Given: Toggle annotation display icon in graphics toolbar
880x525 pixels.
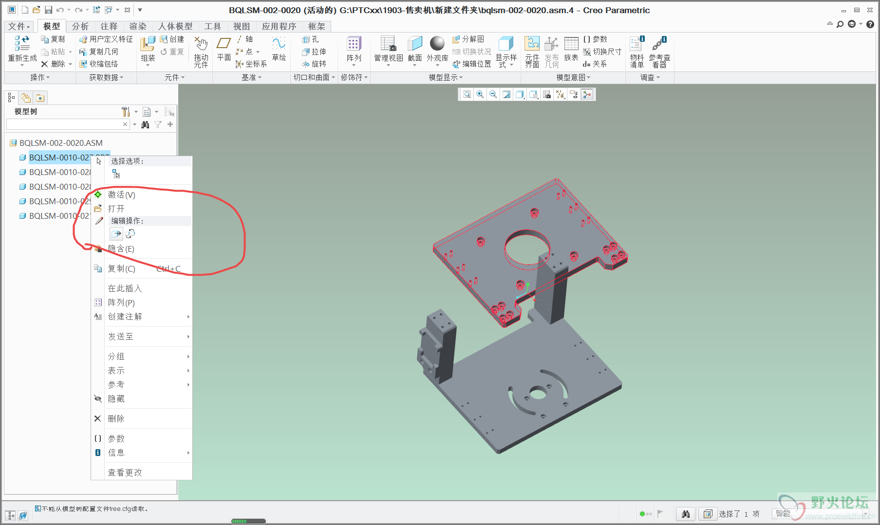Looking at the screenshot, I should tap(574, 94).
